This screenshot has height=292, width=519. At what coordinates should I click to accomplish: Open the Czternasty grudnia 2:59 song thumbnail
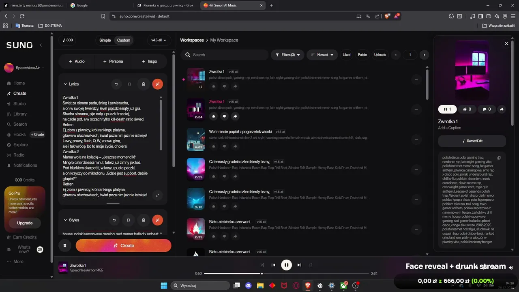pyautogui.click(x=195, y=169)
